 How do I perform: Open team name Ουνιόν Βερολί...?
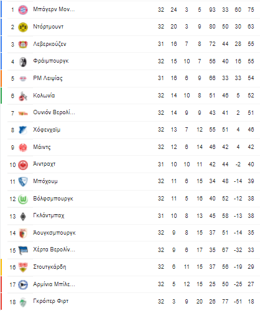[x=54, y=112]
